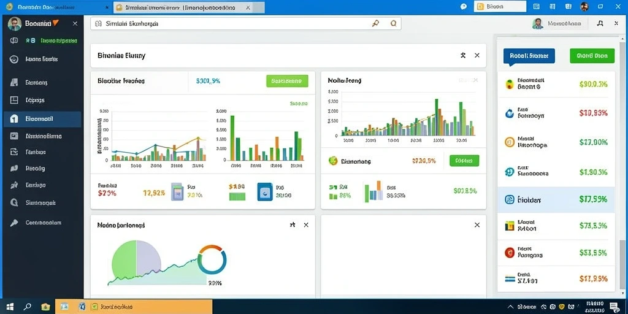The width and height of the screenshot is (628, 314).
Task: Select the highlighted sidebar item with home icon
Action: tap(42, 119)
